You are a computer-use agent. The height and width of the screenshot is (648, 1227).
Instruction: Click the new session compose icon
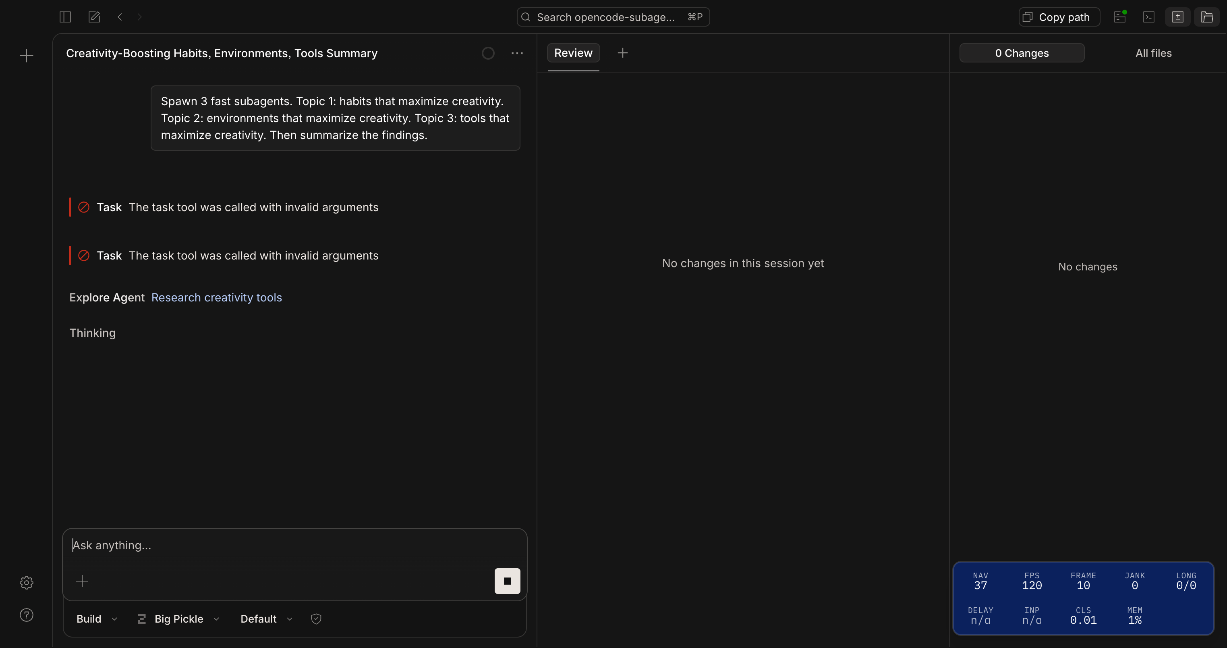point(94,17)
